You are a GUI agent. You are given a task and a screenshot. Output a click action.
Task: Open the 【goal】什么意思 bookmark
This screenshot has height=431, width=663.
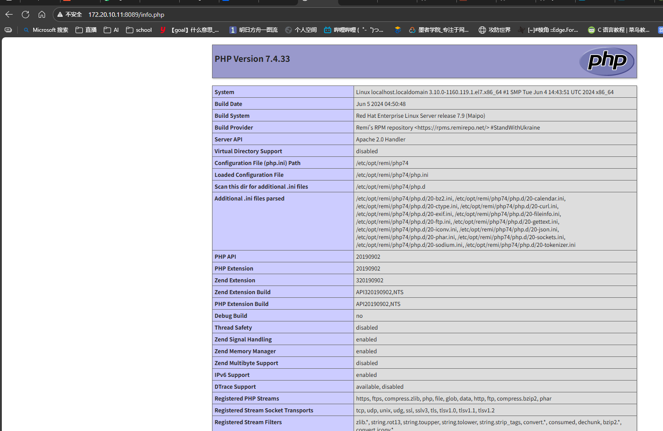[x=190, y=30]
